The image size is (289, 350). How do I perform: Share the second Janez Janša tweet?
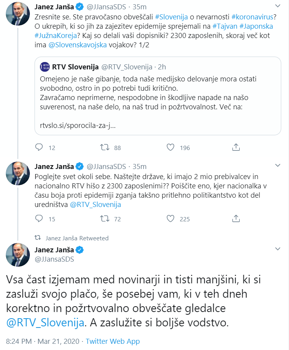(x=235, y=219)
